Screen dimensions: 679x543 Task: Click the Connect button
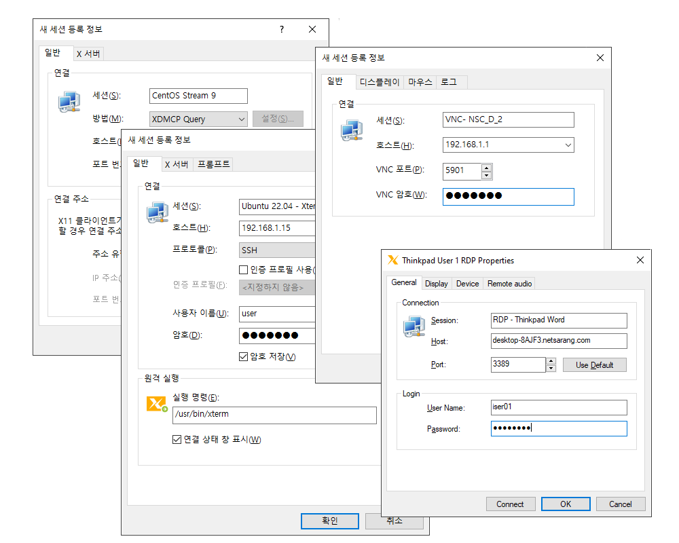(510, 504)
